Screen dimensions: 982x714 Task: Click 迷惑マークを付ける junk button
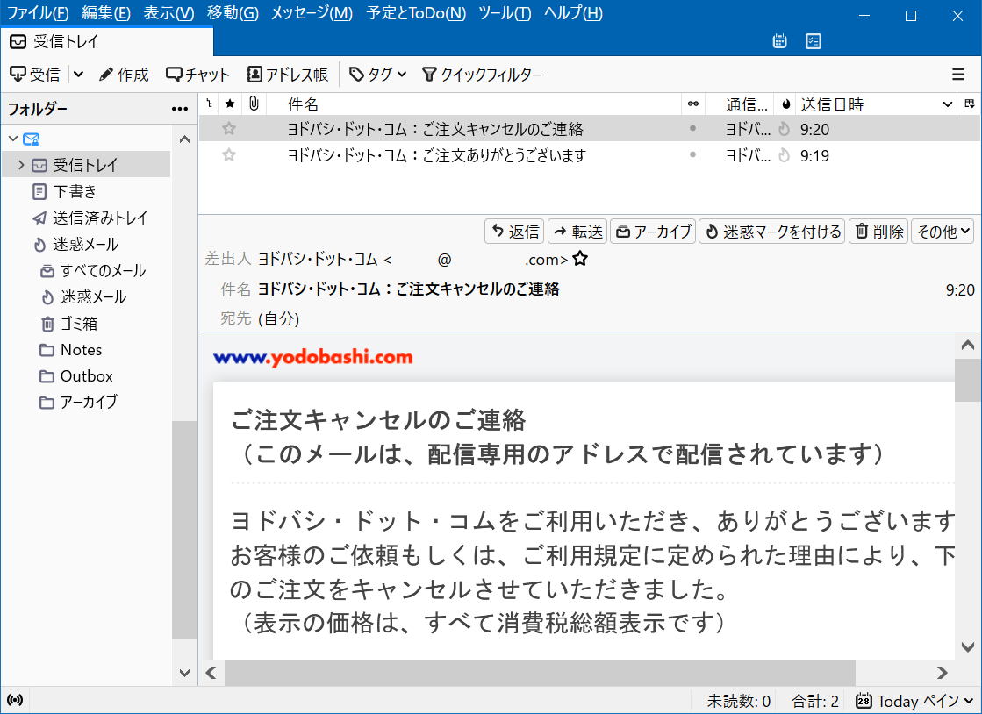click(771, 232)
